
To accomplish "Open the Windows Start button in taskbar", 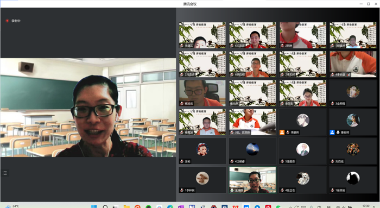I will pos(94,206).
